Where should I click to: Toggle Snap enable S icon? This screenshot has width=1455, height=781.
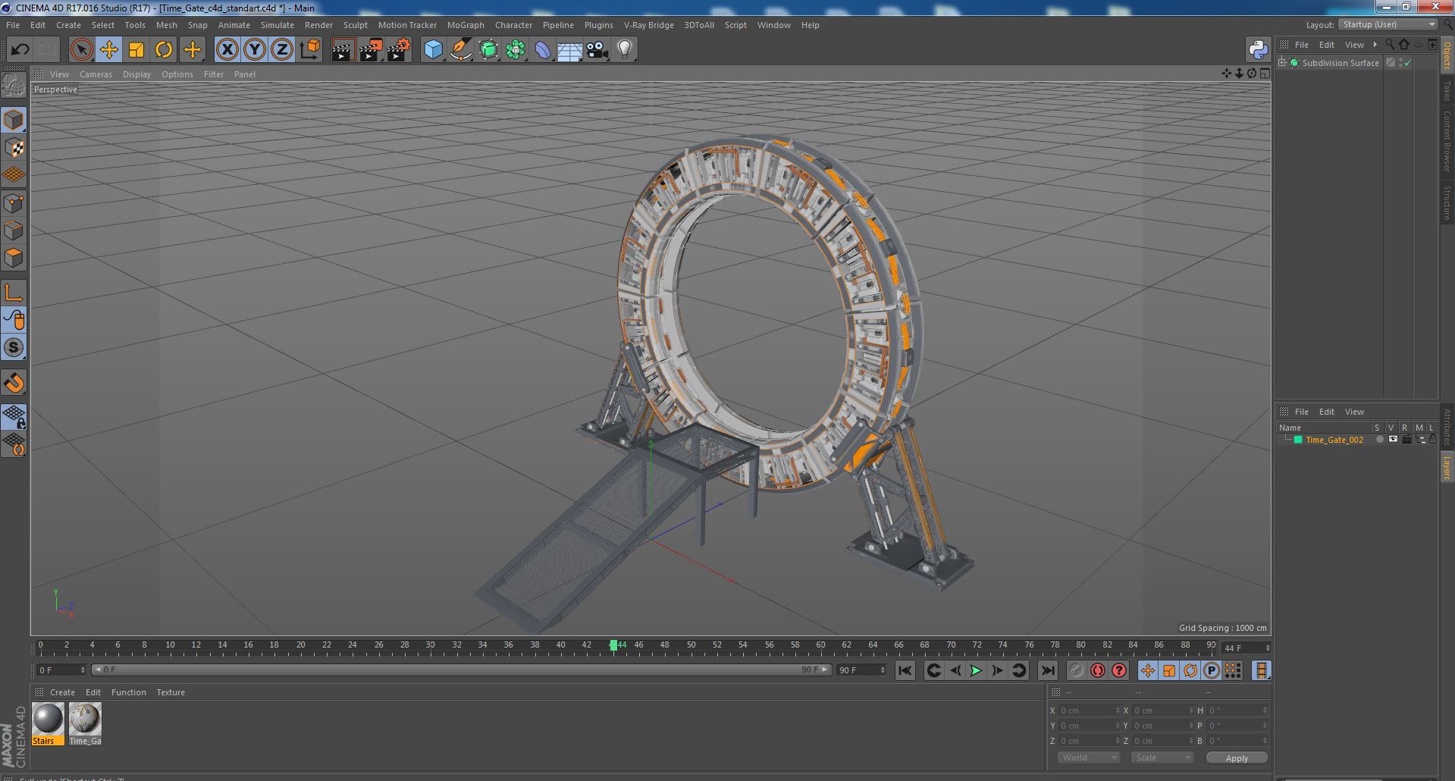point(14,348)
